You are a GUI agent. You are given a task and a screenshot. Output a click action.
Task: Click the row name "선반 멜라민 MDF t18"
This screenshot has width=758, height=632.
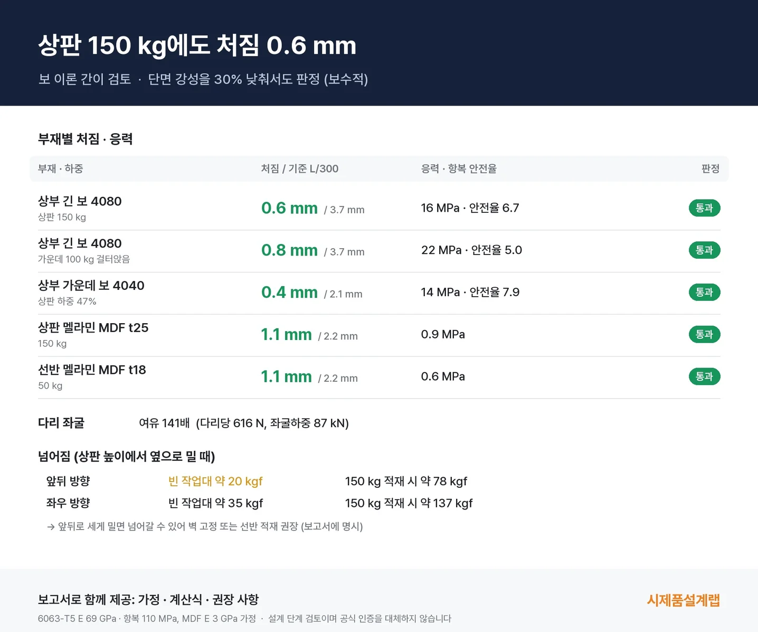pyautogui.click(x=92, y=370)
